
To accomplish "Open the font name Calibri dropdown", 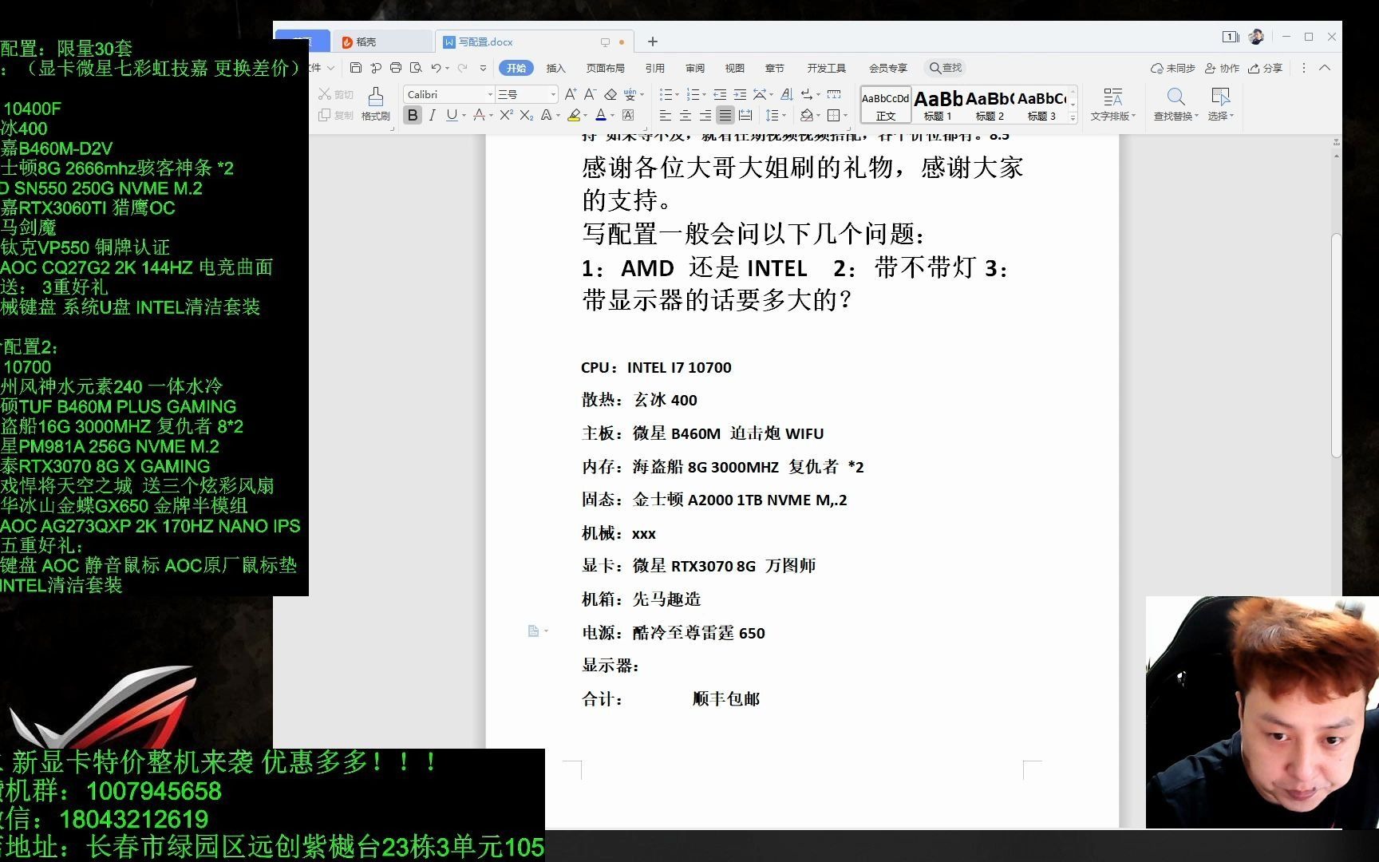I will click(x=490, y=94).
